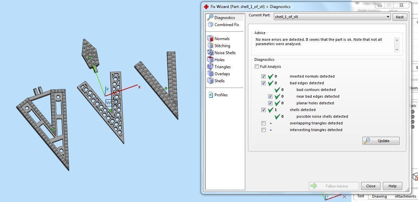Minimize the Fix Wizard window
The width and height of the screenshot is (418, 202).
(x=380, y=5)
